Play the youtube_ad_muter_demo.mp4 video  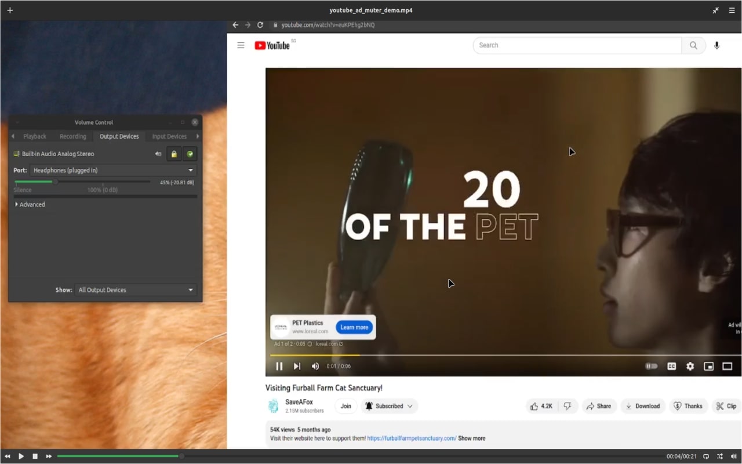[21, 456]
